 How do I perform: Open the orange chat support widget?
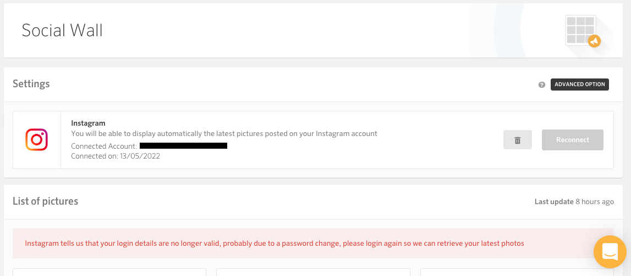pyautogui.click(x=610, y=251)
